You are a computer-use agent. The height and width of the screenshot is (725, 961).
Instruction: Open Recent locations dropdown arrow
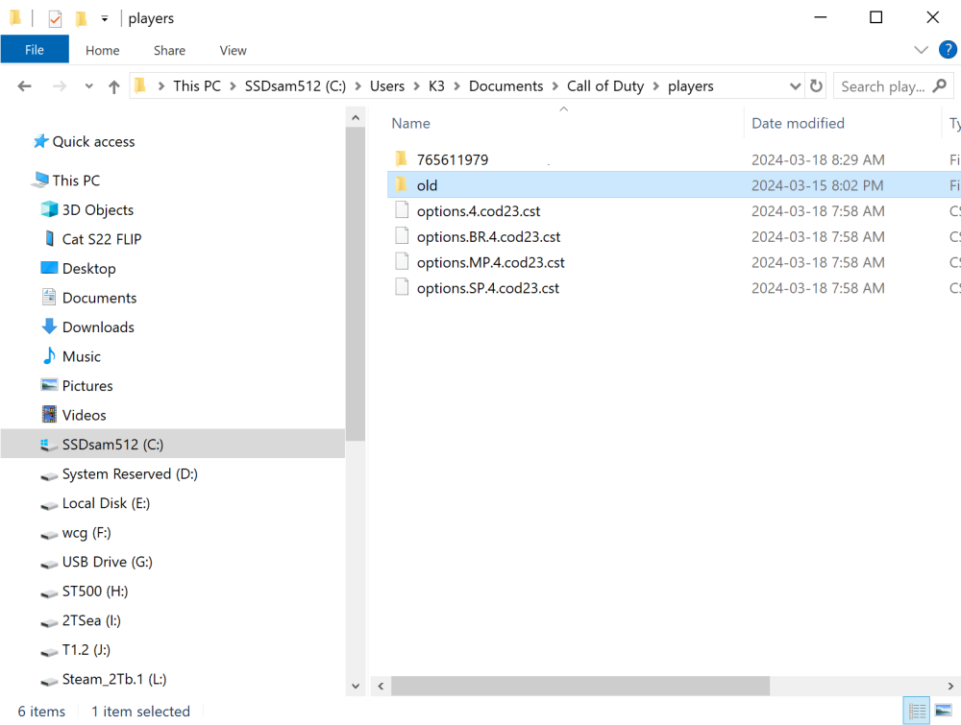88,86
